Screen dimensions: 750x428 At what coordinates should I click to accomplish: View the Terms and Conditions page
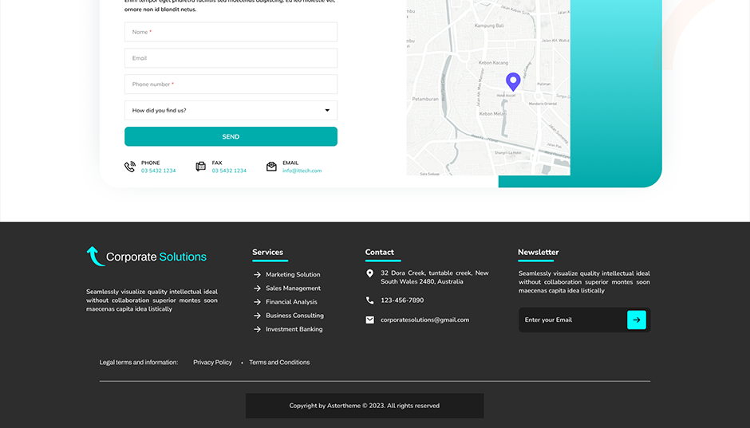click(x=279, y=363)
